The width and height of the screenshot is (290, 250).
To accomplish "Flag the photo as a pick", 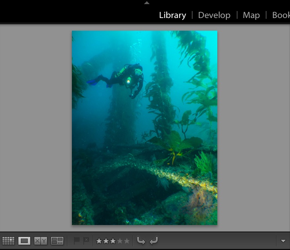I will click(76, 241).
